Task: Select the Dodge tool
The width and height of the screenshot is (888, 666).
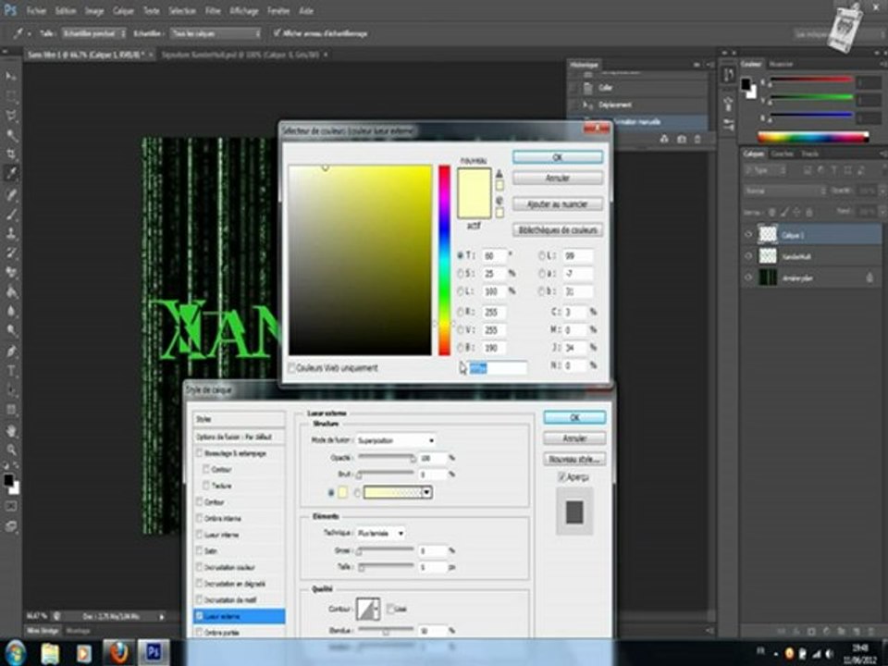Action: [x=11, y=331]
